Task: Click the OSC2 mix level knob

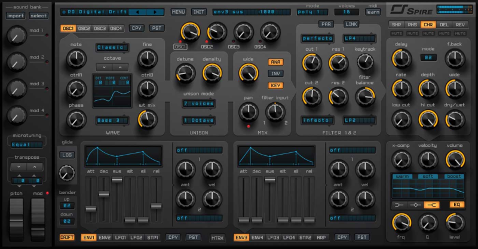Action: click(217, 32)
